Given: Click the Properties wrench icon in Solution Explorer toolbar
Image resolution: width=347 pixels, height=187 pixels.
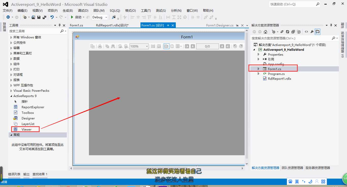Looking at the screenshot, I should point(312,32).
